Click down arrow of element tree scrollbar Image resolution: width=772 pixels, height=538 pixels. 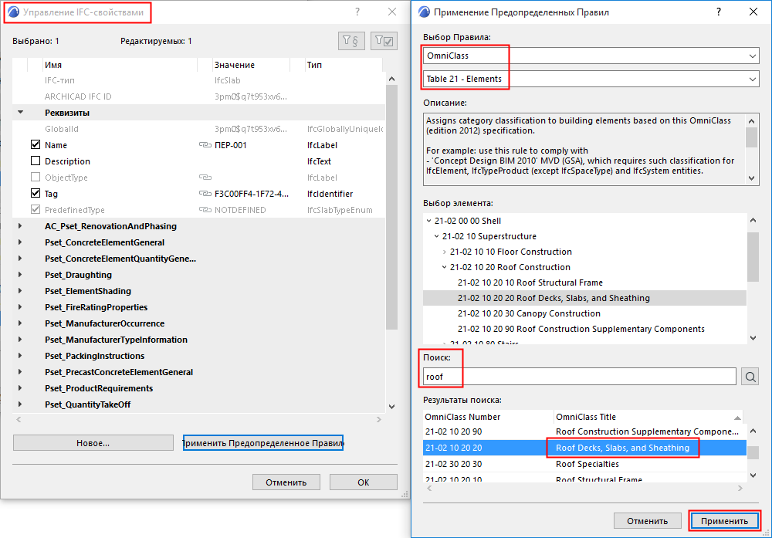point(753,337)
